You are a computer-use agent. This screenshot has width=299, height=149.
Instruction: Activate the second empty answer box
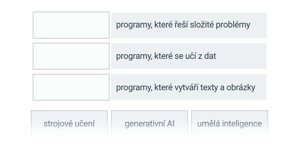tap(71, 56)
